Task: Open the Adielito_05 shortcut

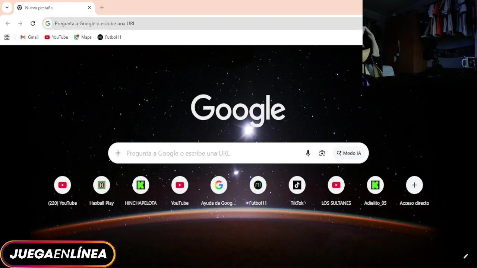Action: (x=375, y=191)
